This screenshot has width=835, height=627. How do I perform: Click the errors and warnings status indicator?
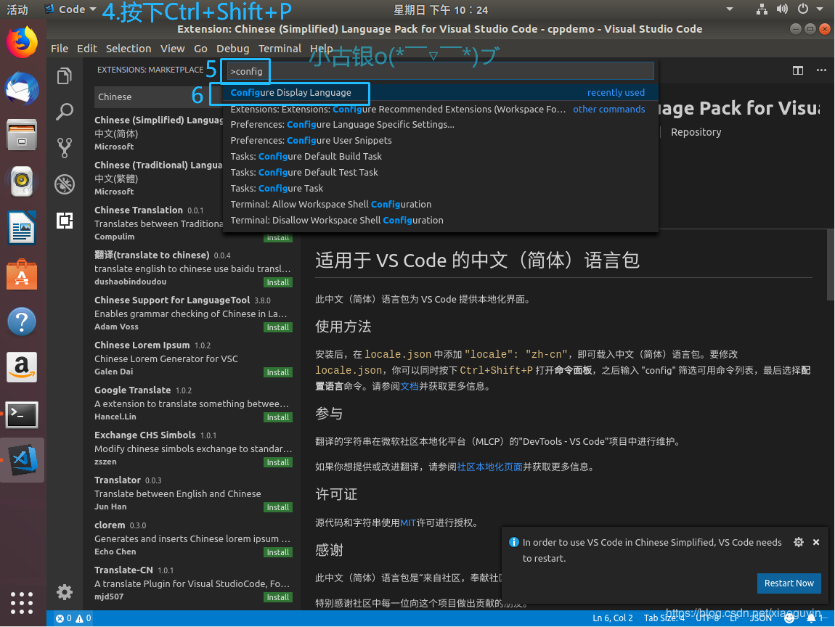click(x=73, y=618)
